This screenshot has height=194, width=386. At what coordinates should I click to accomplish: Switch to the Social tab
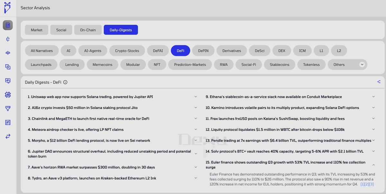pyautogui.click(x=61, y=30)
